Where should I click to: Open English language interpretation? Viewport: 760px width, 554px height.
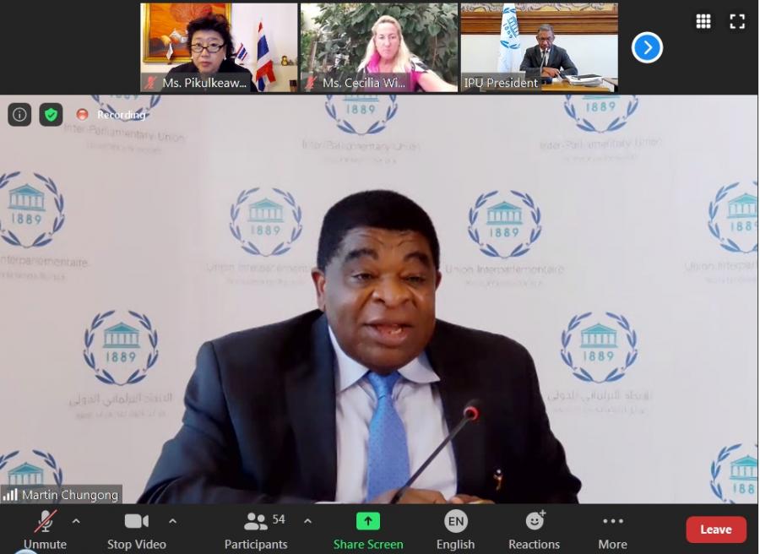(455, 530)
